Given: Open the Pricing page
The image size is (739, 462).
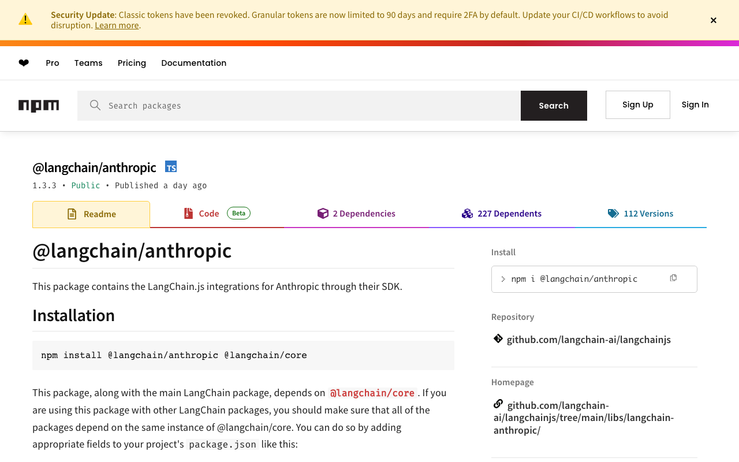Looking at the screenshot, I should coord(132,63).
